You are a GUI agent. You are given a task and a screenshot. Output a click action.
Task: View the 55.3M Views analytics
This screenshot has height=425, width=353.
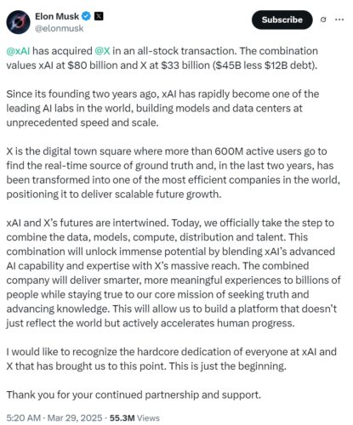pyautogui.click(x=134, y=418)
